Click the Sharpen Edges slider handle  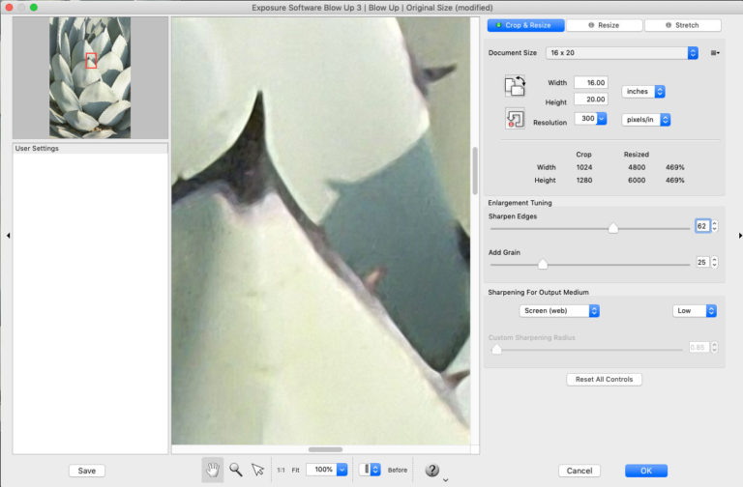pos(612,228)
